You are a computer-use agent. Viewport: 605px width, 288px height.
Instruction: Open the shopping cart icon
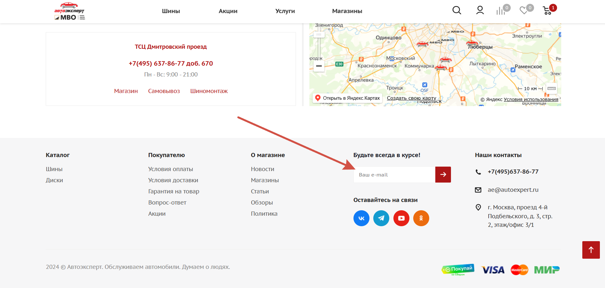click(547, 11)
